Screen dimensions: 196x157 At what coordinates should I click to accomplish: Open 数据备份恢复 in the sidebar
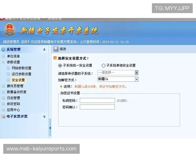tap(17, 92)
